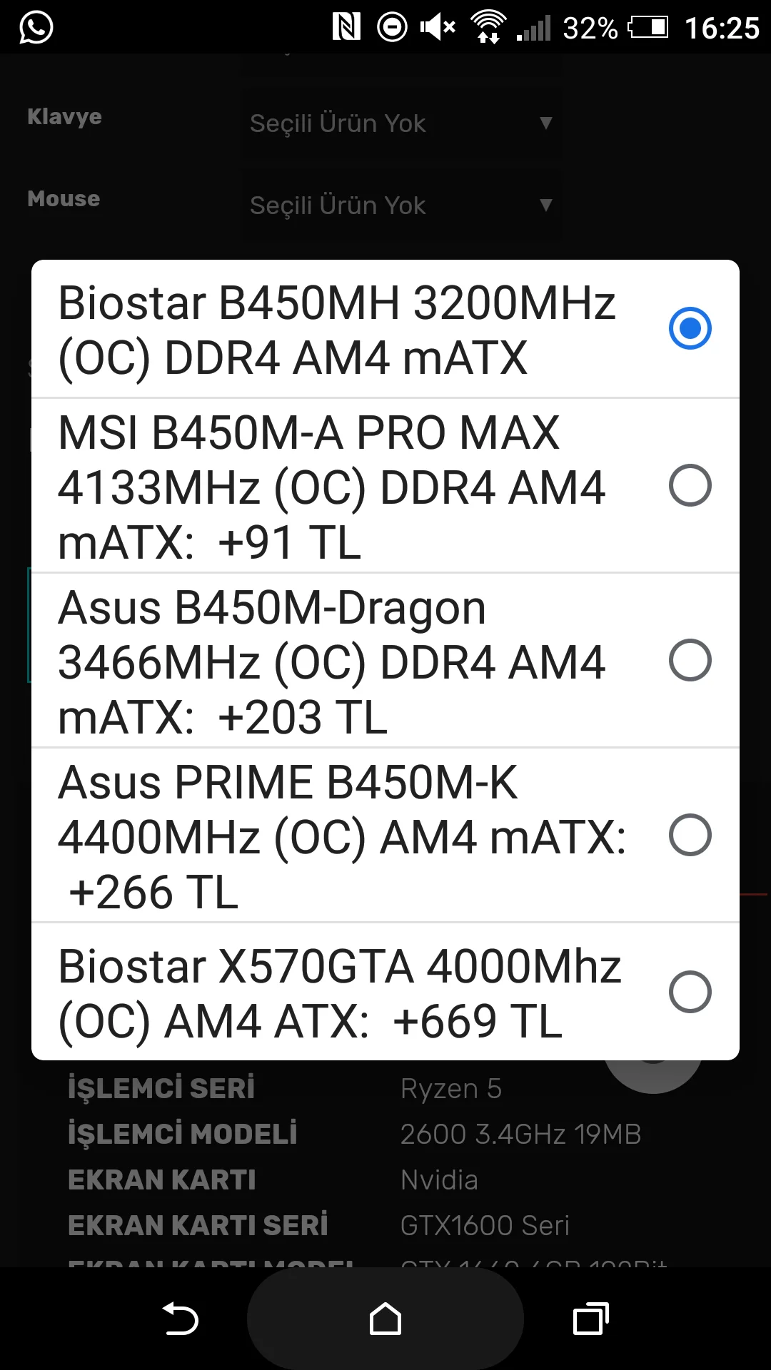Select Biostar X570GTA radio button
The width and height of the screenshot is (771, 1370).
coord(690,992)
